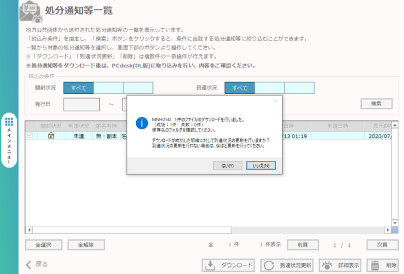
Task: Click the 開封状況 column header
Action: click(51, 126)
